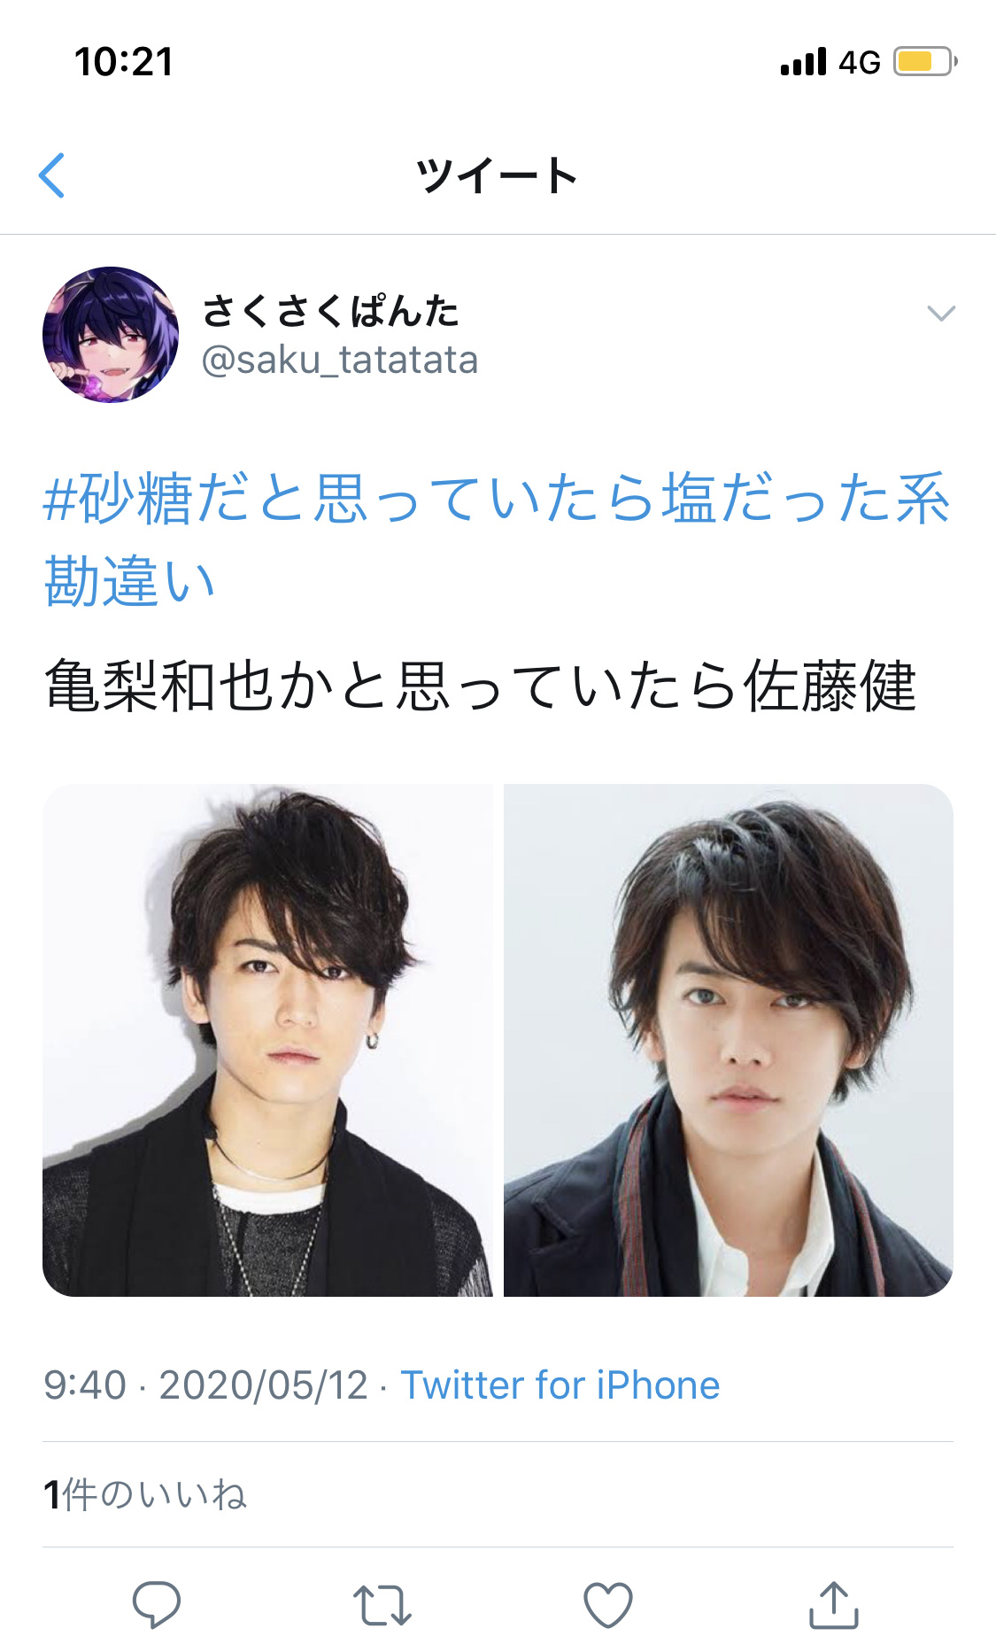Open the profile avatar of さくさくぱんた
This screenshot has height=1652, width=996.
(x=111, y=335)
